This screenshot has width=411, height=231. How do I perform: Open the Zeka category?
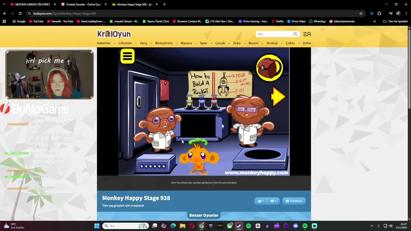(237, 43)
